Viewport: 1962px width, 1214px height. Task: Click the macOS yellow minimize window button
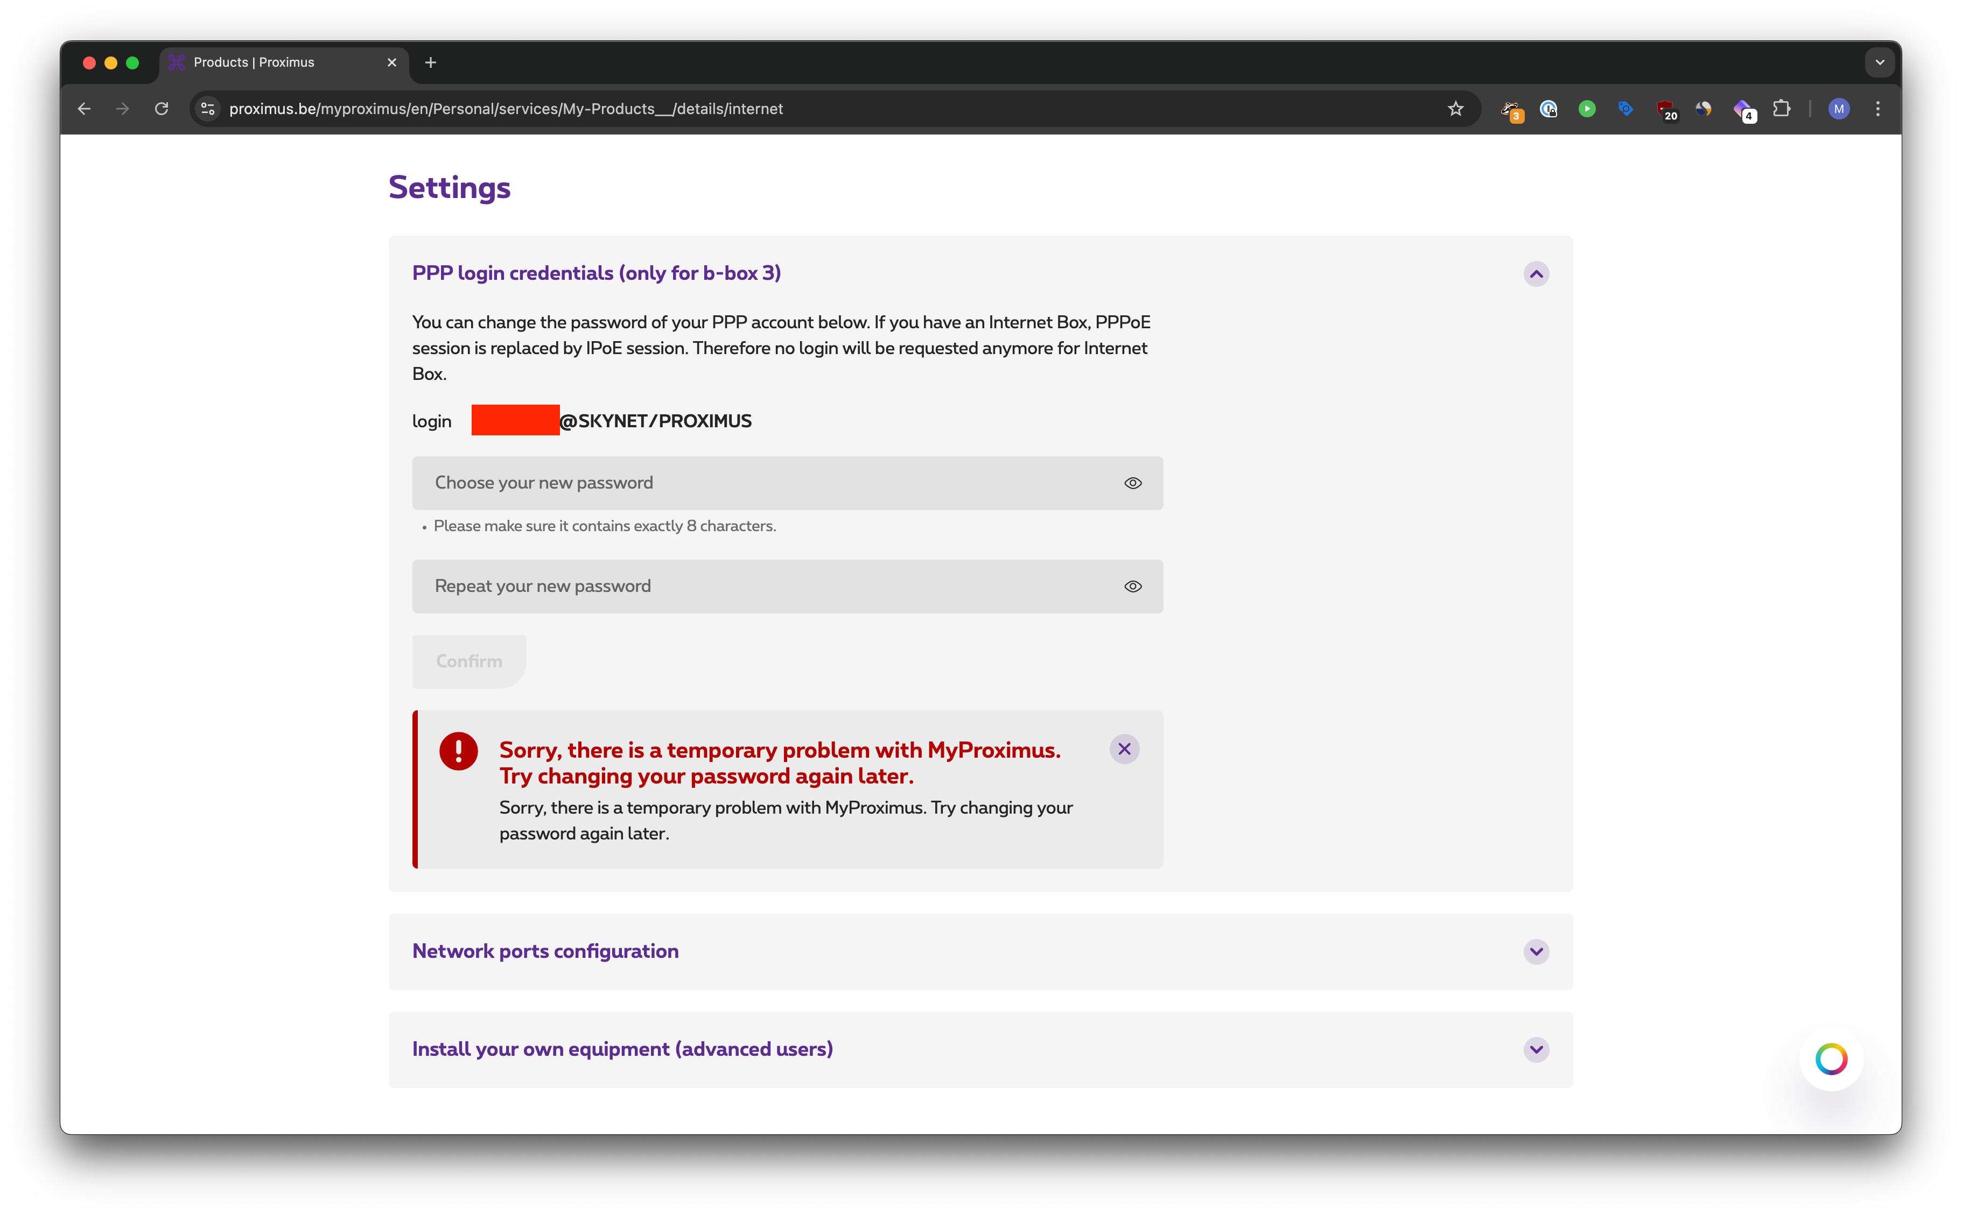(111, 62)
